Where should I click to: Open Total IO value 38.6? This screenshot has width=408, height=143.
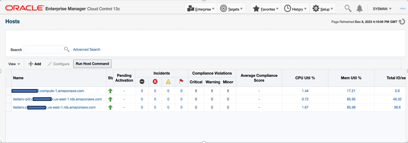coord(397,107)
